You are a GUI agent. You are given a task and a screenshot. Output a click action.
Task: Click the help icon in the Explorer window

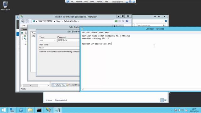(x=166, y=21)
